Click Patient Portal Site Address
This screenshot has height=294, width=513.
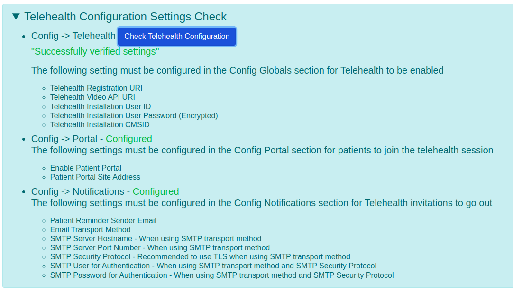pyautogui.click(x=95, y=177)
